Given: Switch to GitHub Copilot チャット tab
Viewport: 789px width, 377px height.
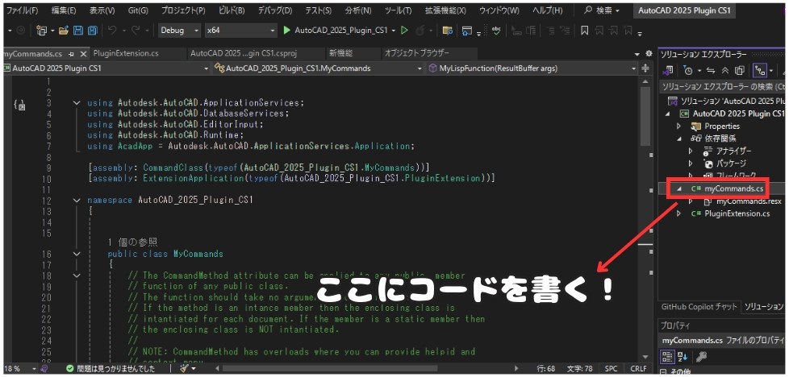Looking at the screenshot, I should pyautogui.click(x=699, y=306).
